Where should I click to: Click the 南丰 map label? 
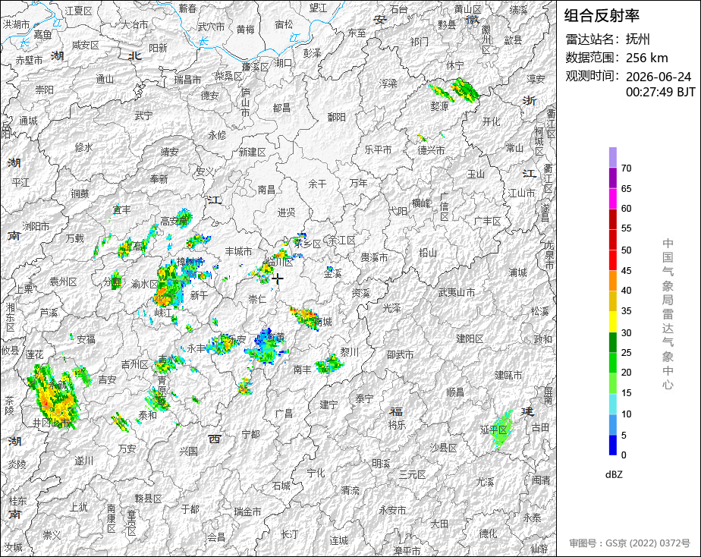click(x=303, y=370)
